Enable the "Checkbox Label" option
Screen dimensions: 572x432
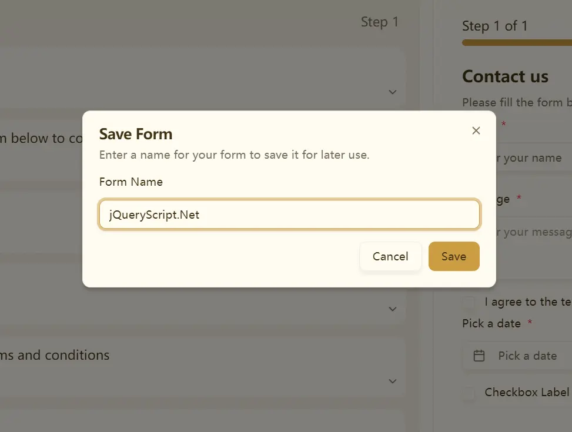[x=469, y=393]
